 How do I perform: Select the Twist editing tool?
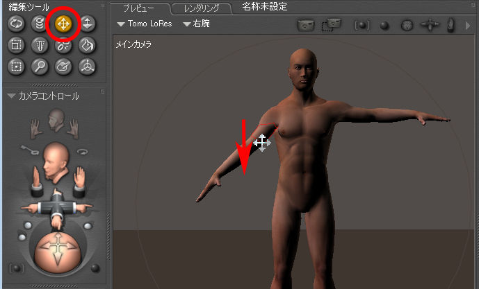pos(40,24)
